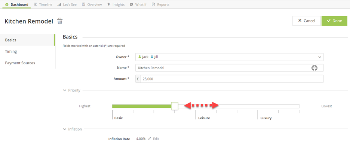Viewport: 350px width, 147px height.
Task: Click the pencil icon beside Inflation Rate
Action: [x=150, y=139]
